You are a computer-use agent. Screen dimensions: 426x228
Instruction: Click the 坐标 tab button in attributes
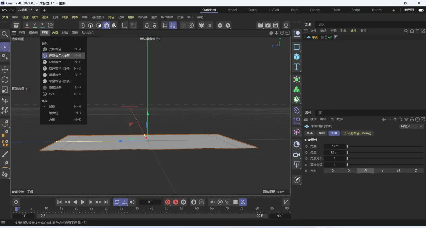coord(322,133)
